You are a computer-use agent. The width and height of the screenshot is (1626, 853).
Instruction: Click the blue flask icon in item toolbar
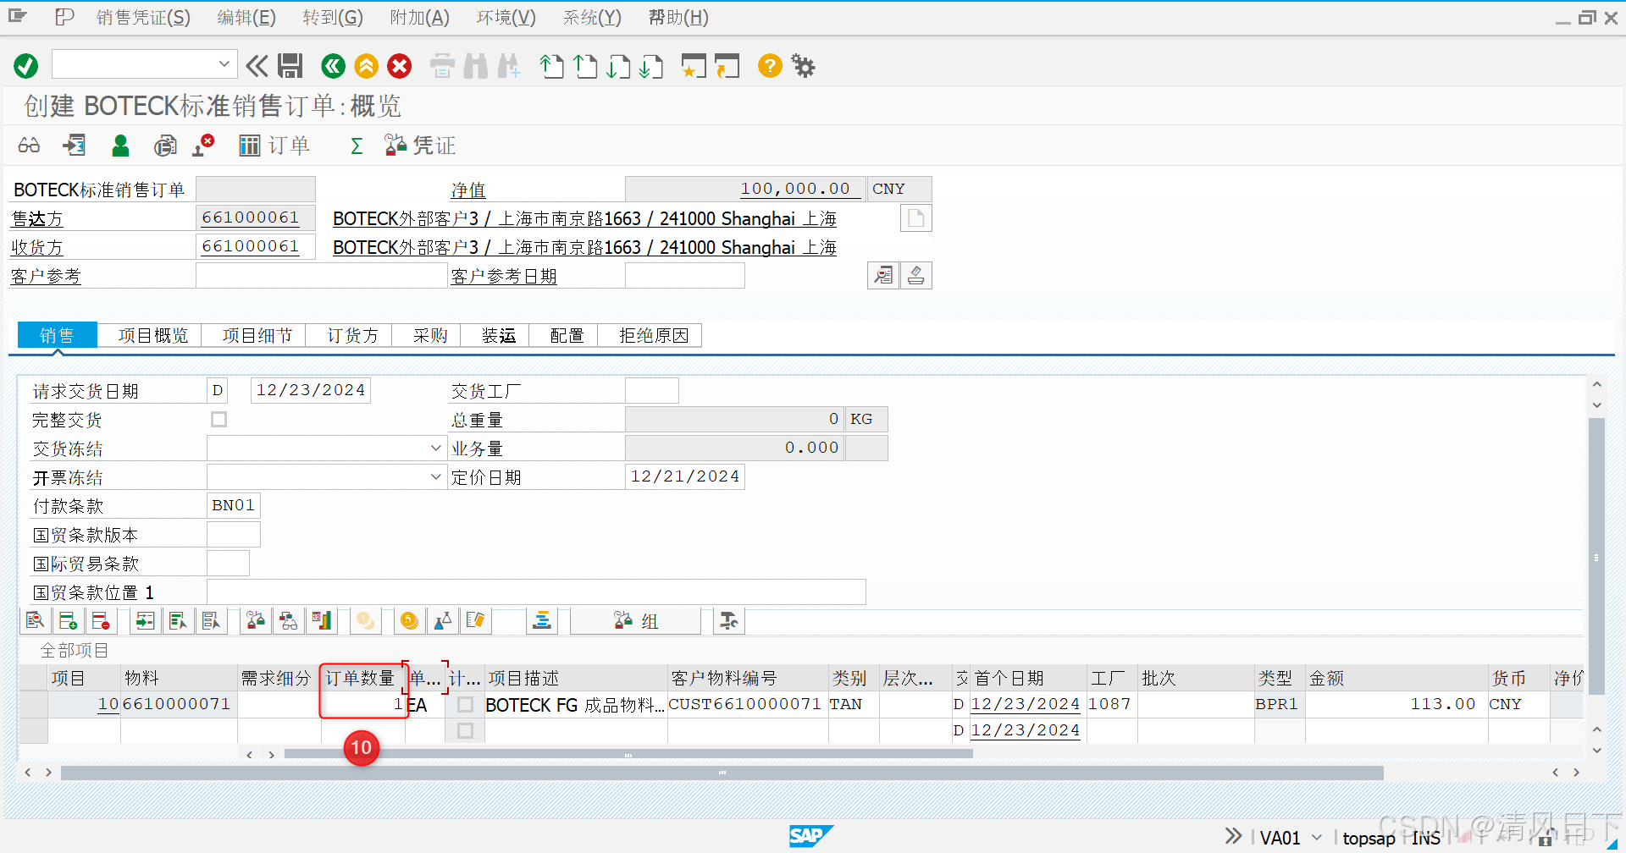click(442, 621)
